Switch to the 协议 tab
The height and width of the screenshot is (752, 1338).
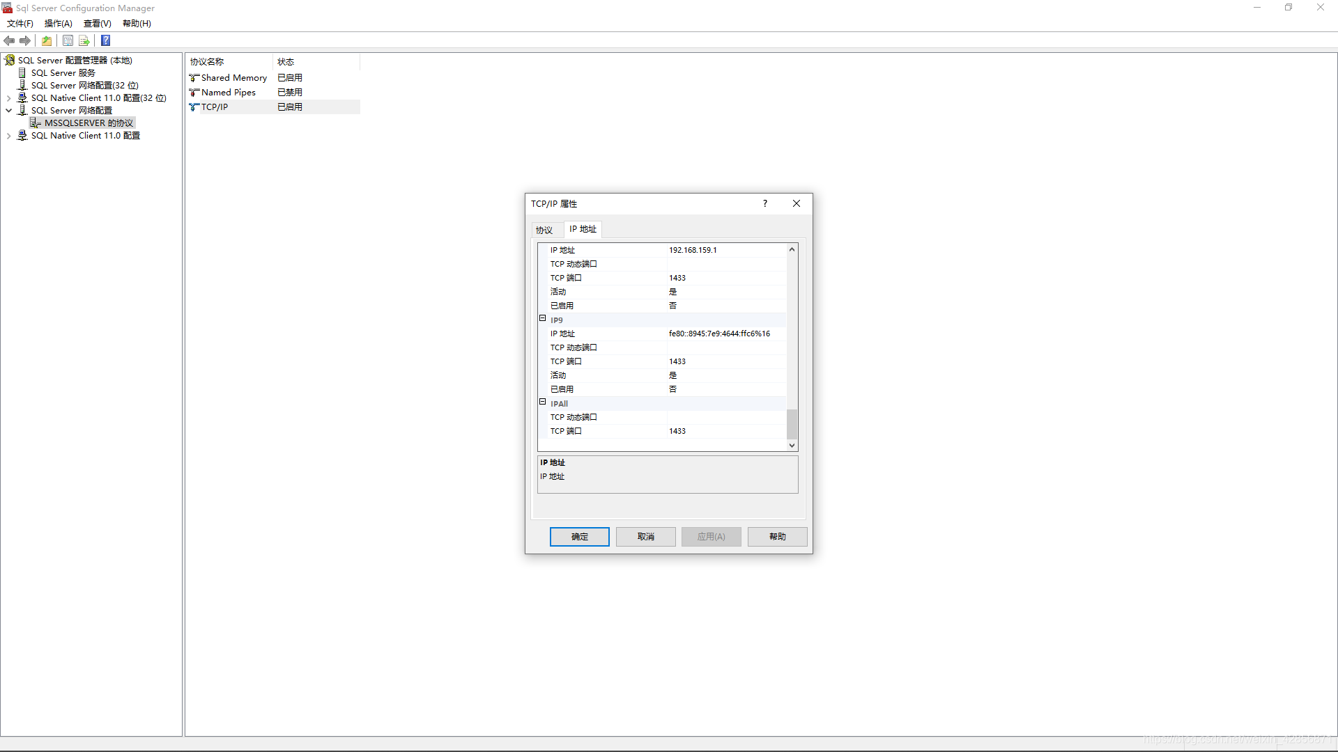point(544,230)
